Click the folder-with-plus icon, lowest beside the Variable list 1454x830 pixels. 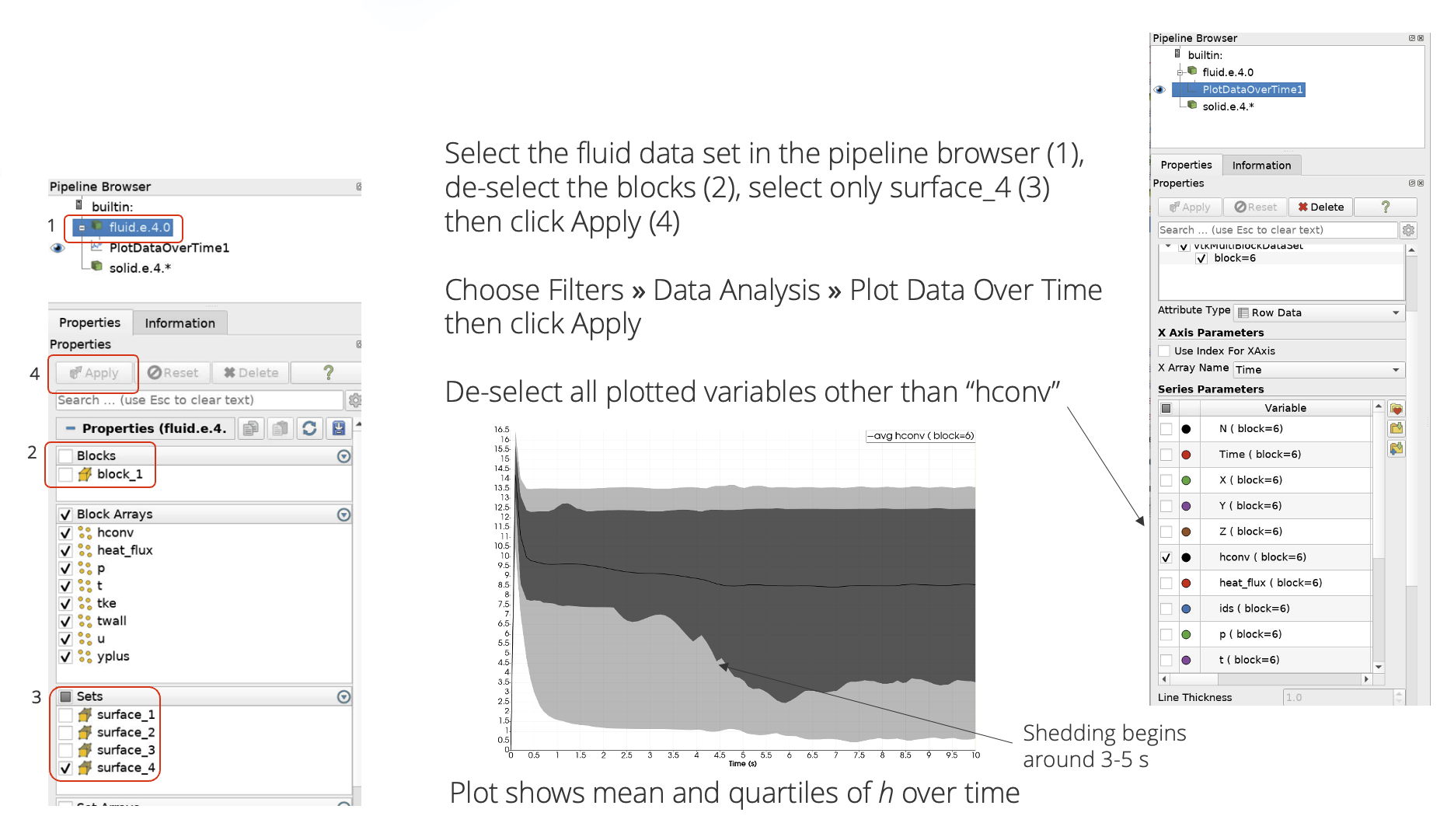coord(1396,449)
